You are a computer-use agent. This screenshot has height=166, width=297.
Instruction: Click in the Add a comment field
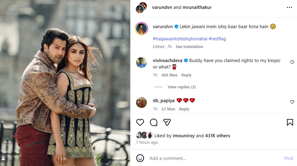click(215, 158)
